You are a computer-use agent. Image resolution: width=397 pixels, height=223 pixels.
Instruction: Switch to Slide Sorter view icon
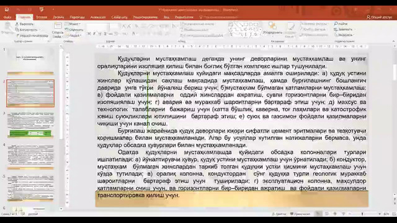tap(327, 214)
